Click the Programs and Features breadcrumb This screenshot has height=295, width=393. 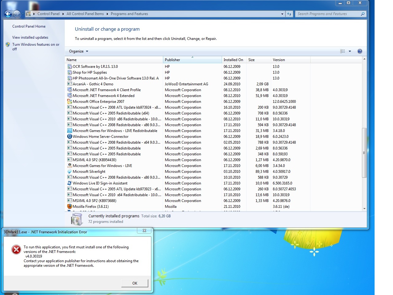pos(129,14)
